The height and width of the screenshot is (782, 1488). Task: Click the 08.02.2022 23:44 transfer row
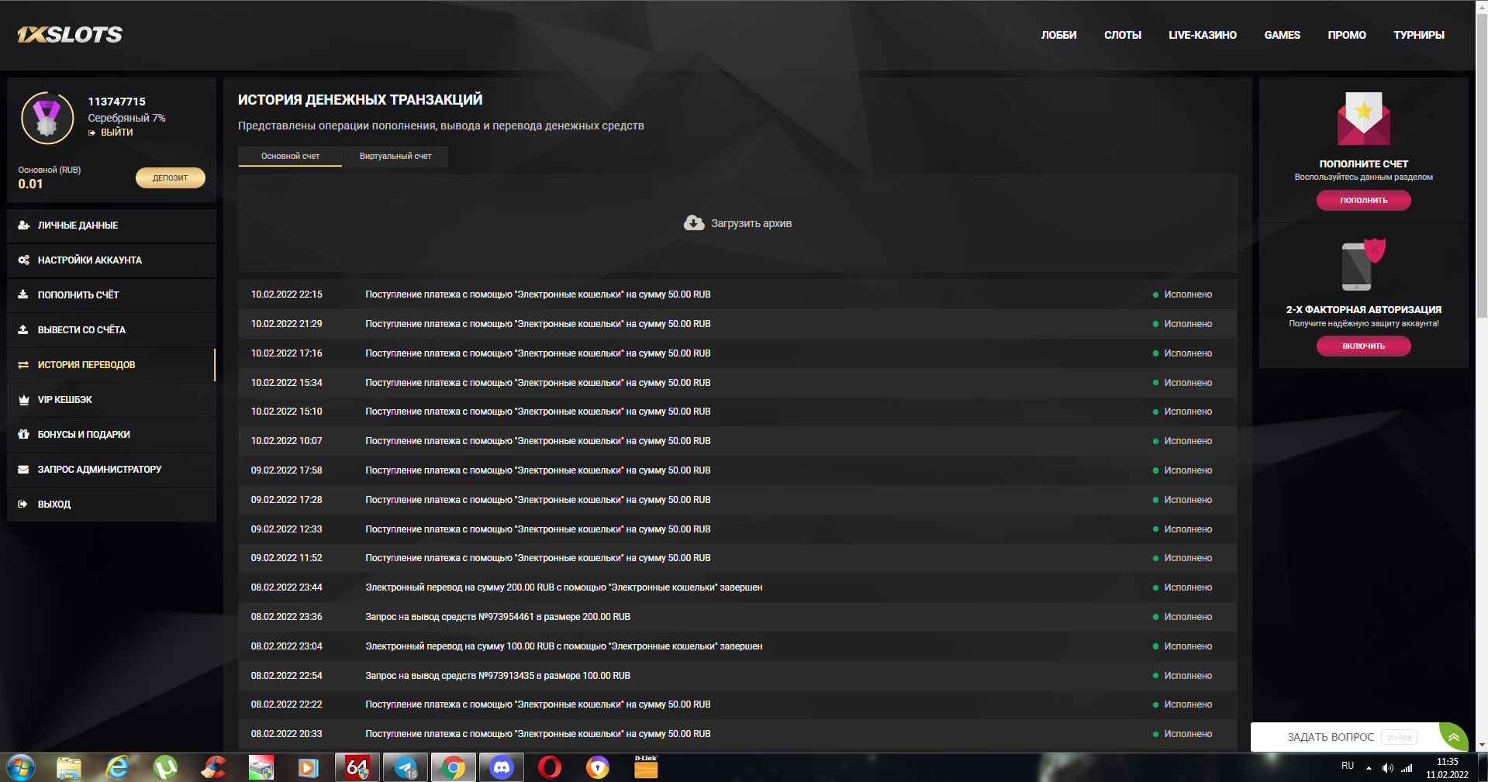[x=737, y=587]
